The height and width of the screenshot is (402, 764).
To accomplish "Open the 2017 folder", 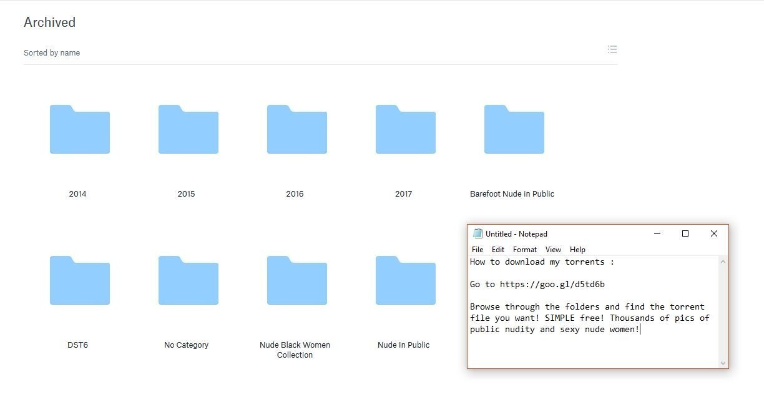I will pos(405,130).
